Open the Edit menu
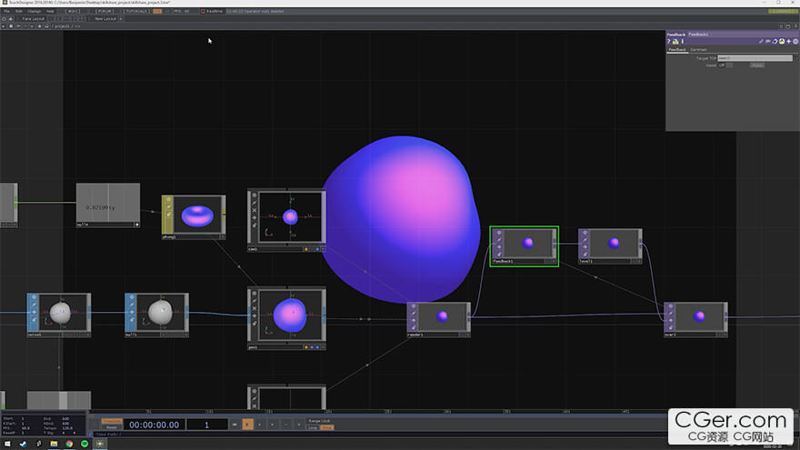The image size is (800, 450). pyautogui.click(x=18, y=11)
